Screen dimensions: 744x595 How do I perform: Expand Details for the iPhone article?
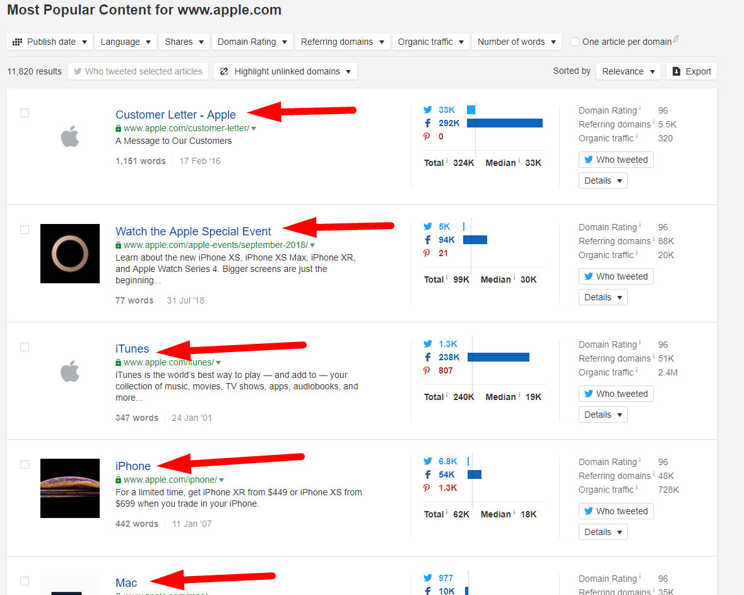(x=603, y=531)
